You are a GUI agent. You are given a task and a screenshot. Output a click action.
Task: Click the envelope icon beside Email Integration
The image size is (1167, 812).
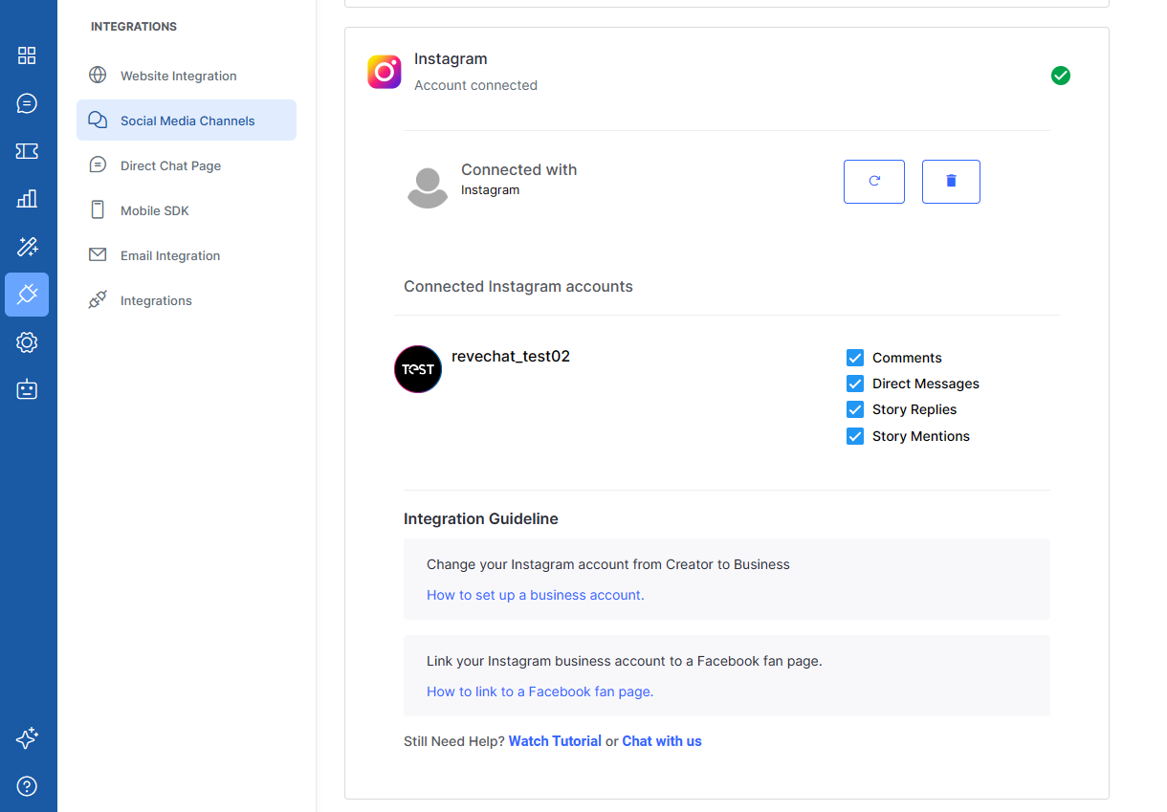point(98,254)
